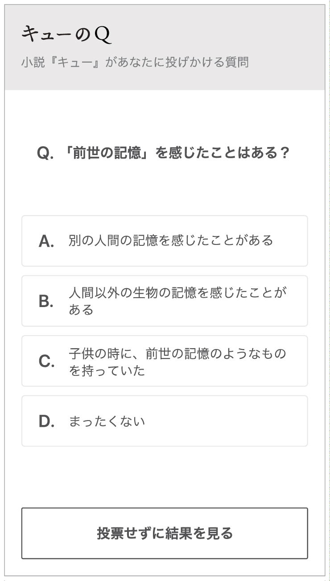Viewport: 330px width, 581px height.
Task: Click the bold "A." letter label
Action: pos(46,241)
